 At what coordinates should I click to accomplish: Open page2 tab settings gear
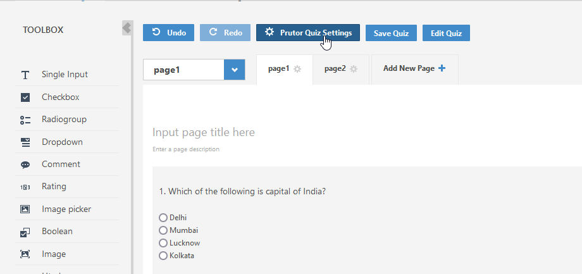click(354, 69)
